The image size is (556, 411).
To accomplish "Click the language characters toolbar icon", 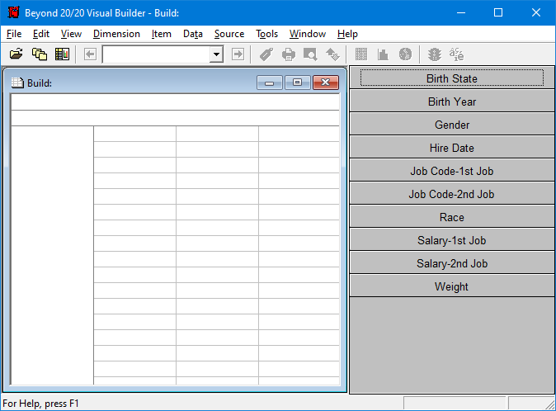I will [456, 54].
